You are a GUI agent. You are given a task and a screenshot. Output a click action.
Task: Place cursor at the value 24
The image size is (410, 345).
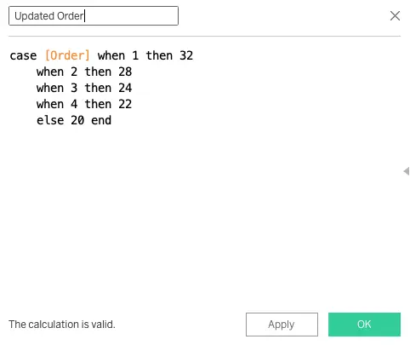point(125,88)
